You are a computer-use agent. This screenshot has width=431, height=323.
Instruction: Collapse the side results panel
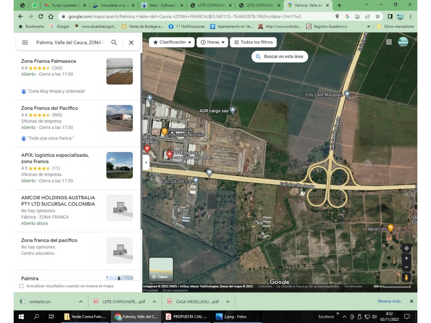pyautogui.click(x=146, y=162)
